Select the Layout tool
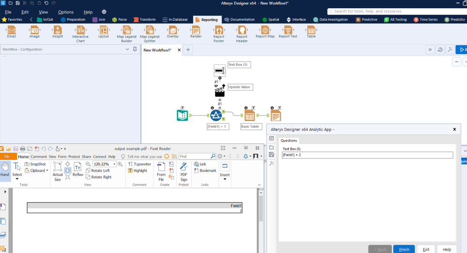 tap(103, 32)
